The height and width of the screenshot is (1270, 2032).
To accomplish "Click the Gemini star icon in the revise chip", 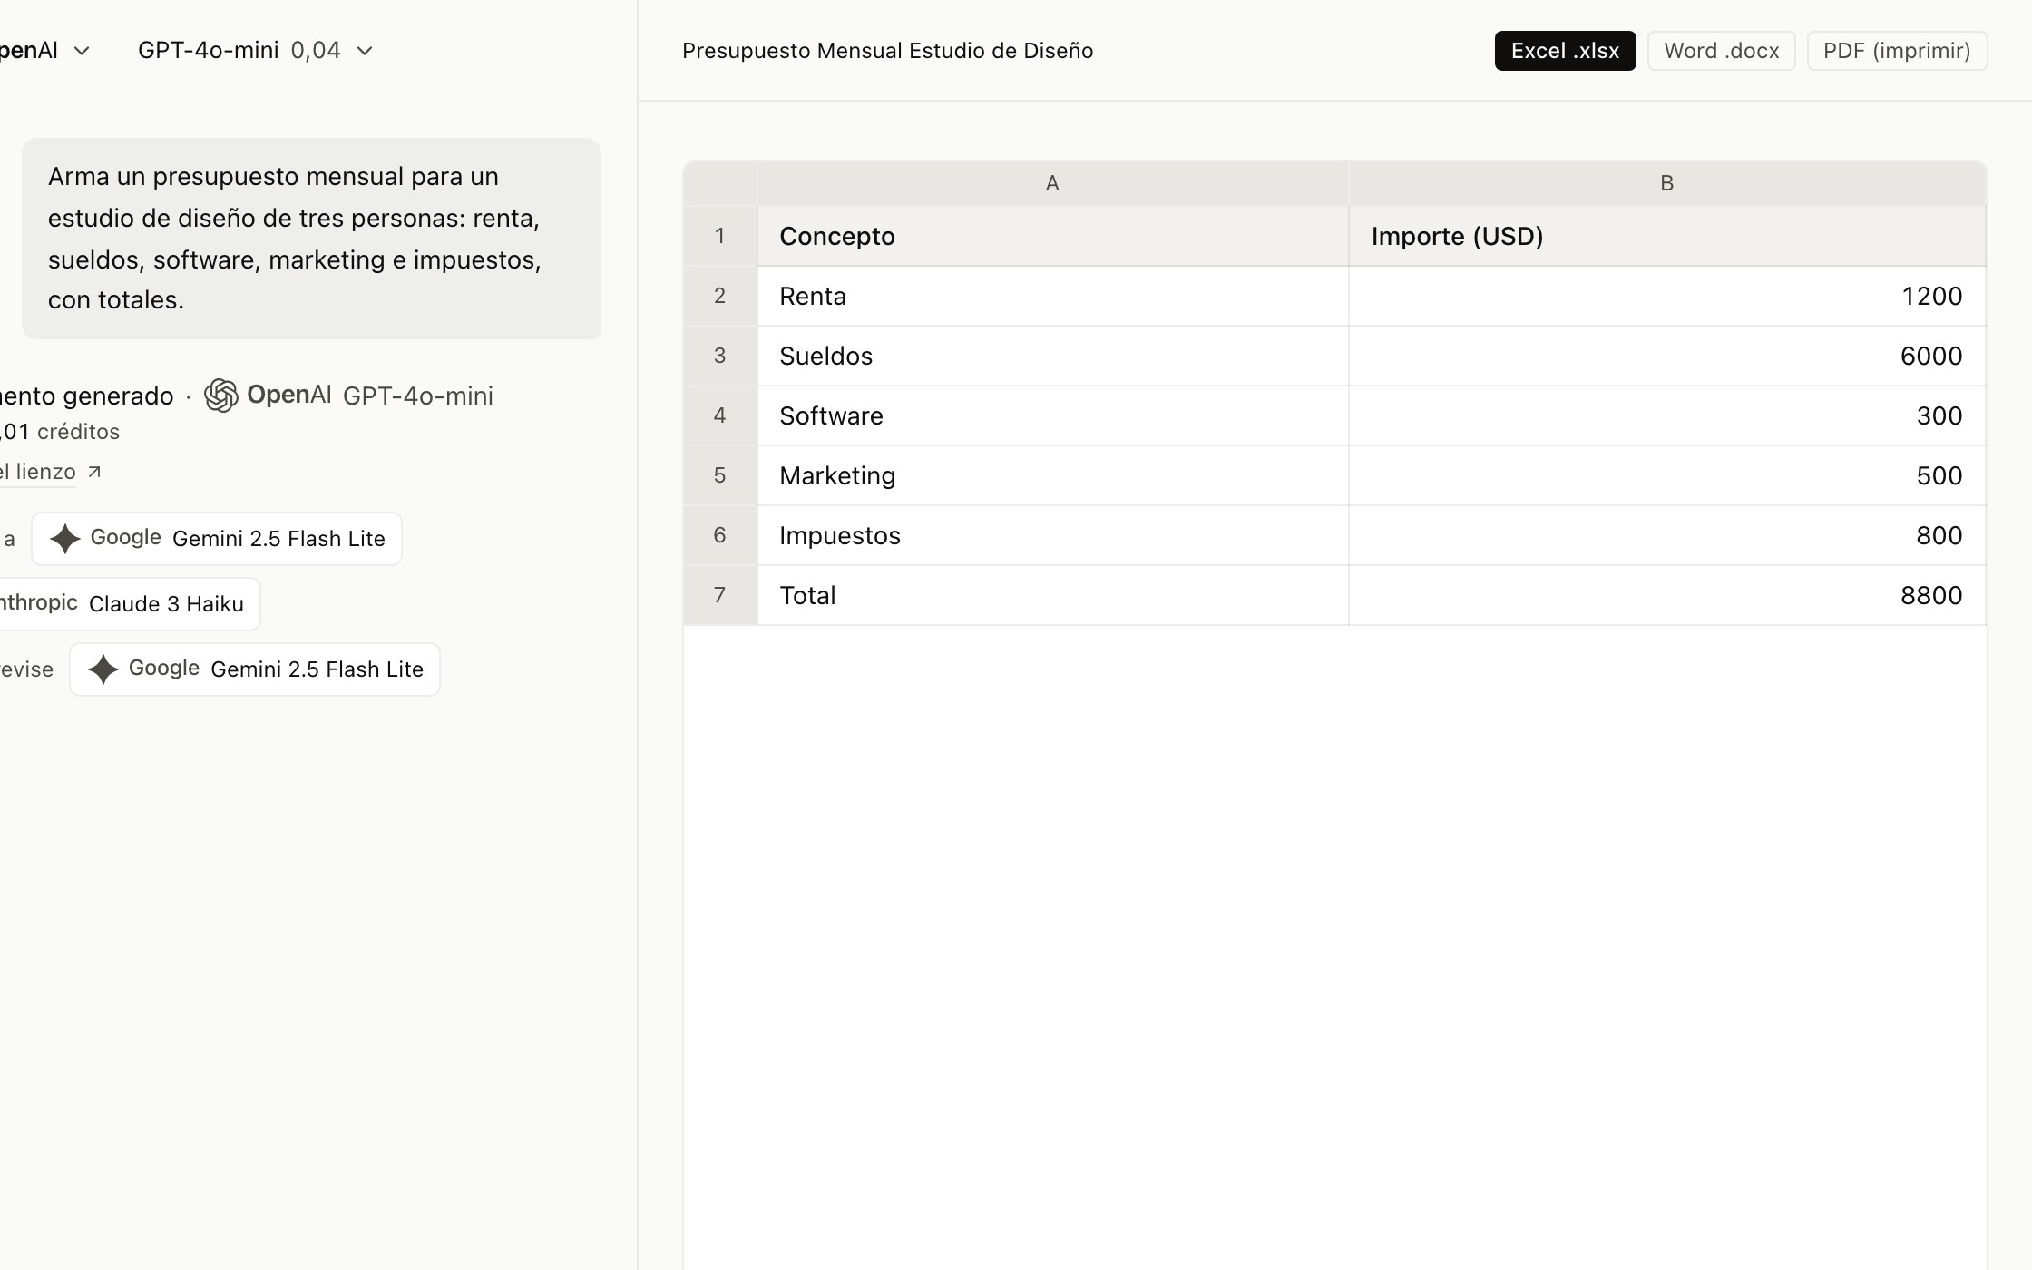I will 103,669.
